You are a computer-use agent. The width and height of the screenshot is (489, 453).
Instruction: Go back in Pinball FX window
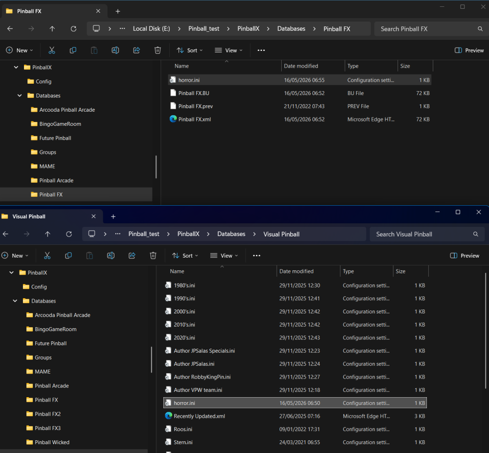coord(10,29)
